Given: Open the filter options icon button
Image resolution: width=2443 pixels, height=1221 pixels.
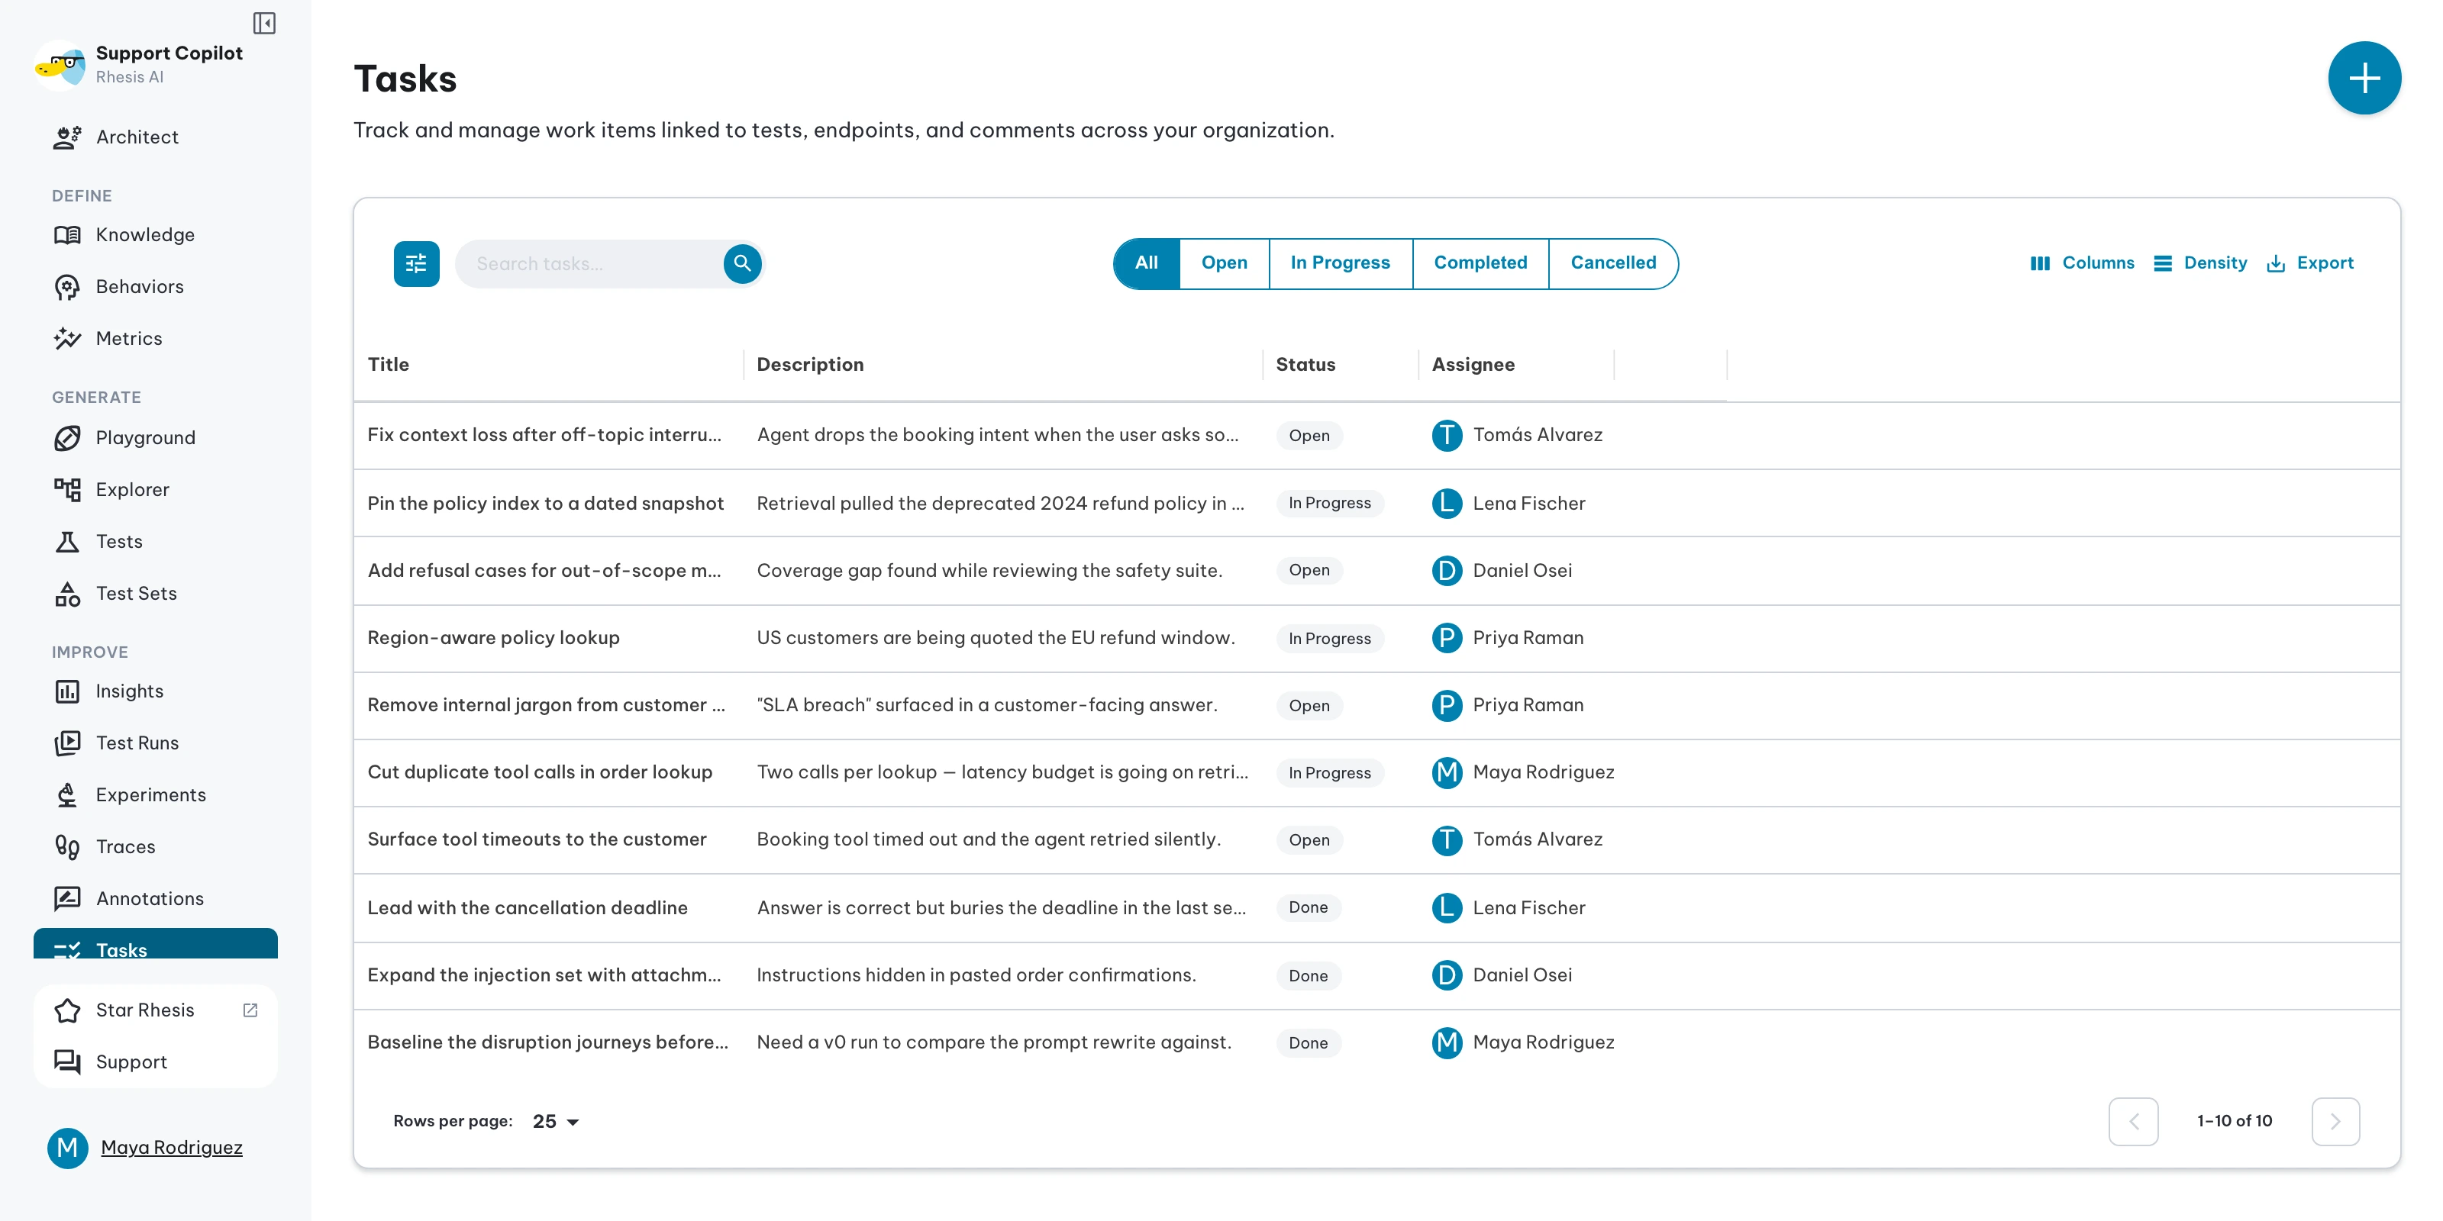Looking at the screenshot, I should tap(416, 263).
